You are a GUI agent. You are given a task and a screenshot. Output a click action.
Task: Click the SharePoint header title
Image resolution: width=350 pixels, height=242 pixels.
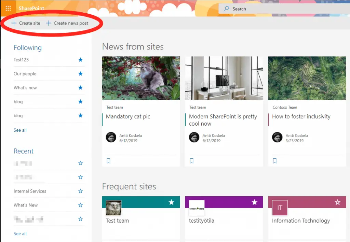click(31, 9)
